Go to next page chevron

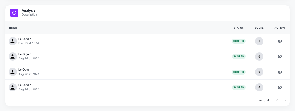pos(285,101)
